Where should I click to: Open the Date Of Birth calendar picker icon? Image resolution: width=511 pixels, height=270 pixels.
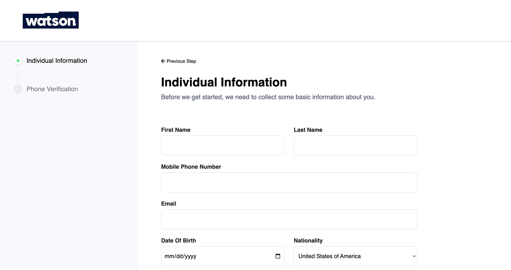[x=278, y=256]
